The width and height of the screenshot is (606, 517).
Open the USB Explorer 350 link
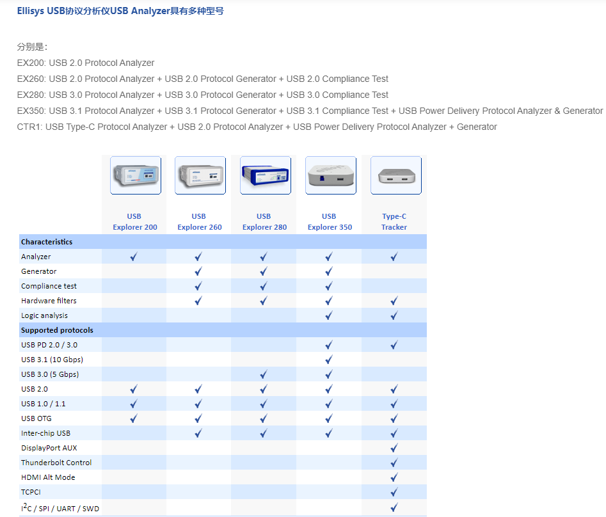pyautogui.click(x=330, y=221)
